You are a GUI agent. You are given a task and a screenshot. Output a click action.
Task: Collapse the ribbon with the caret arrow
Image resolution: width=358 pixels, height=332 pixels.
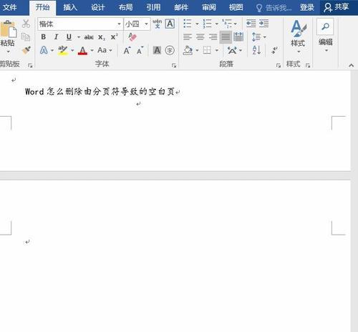coord(351,65)
